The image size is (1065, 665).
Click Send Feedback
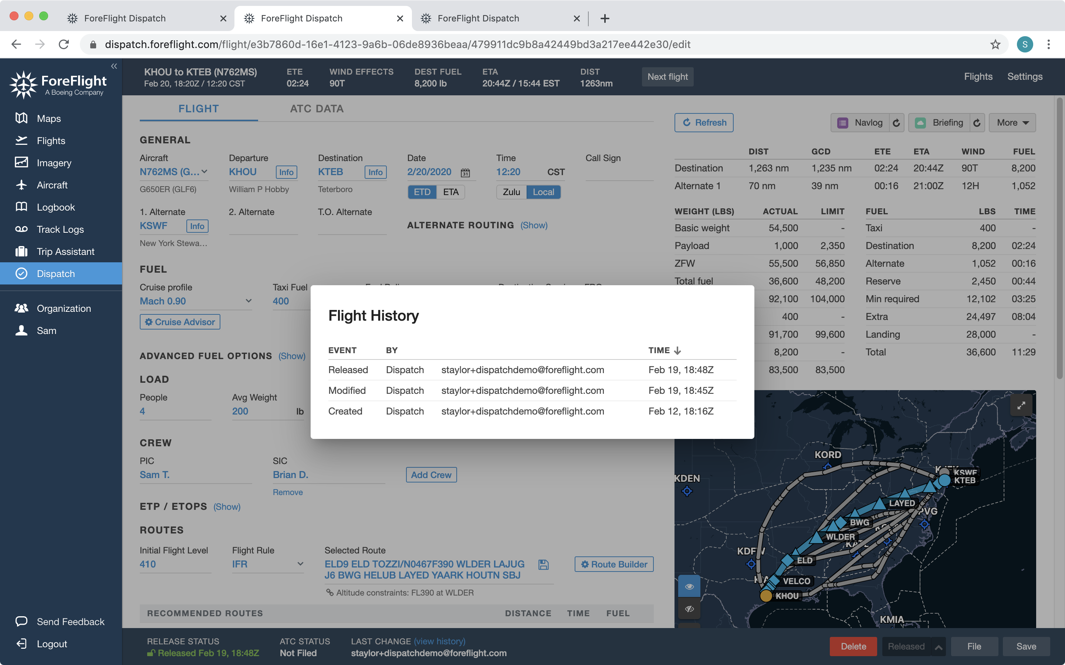(x=70, y=621)
